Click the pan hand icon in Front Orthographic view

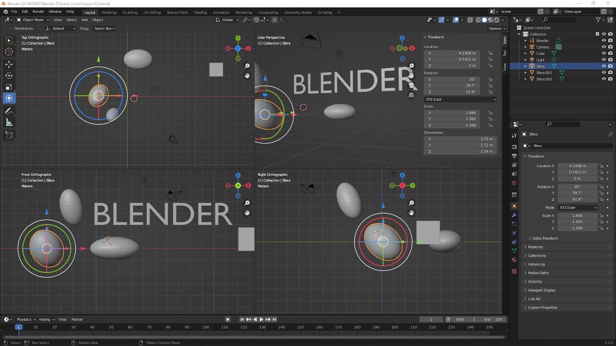[247, 212]
